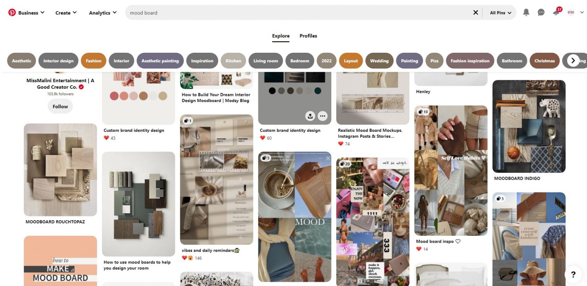Switch to the Profiles tab
587x286 pixels.
click(308, 36)
